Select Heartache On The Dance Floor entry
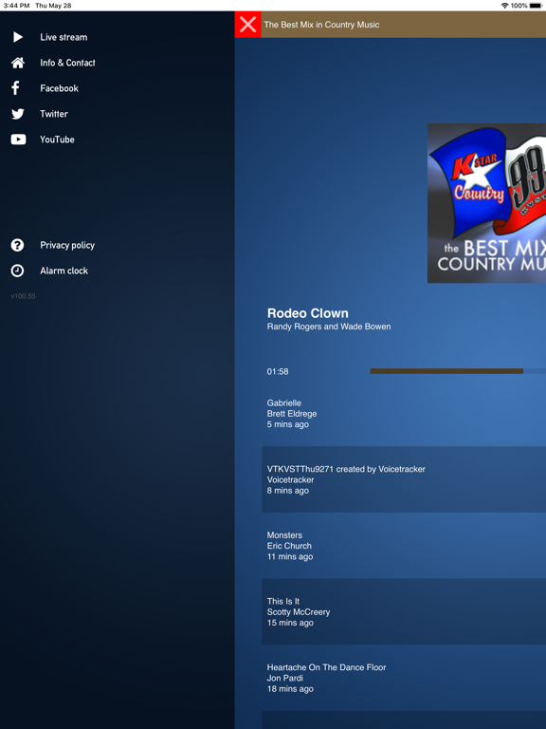Viewport: 546px width, 729px height. coord(404,678)
